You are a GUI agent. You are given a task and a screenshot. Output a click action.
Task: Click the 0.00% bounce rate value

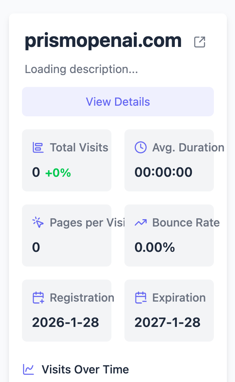point(154,247)
